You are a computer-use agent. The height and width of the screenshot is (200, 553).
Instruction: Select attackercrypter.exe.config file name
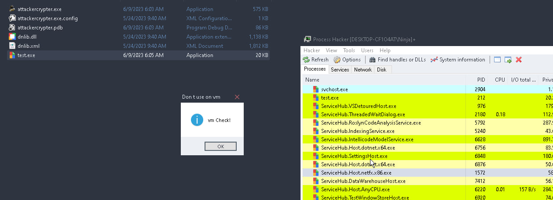[48, 18]
